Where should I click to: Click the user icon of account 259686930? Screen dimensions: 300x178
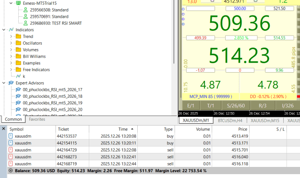25,23
